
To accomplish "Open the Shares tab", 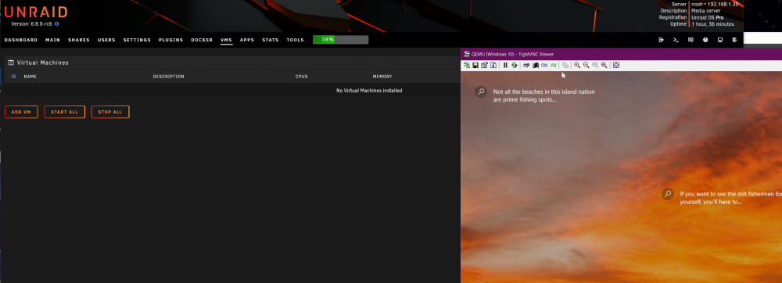I will [79, 40].
